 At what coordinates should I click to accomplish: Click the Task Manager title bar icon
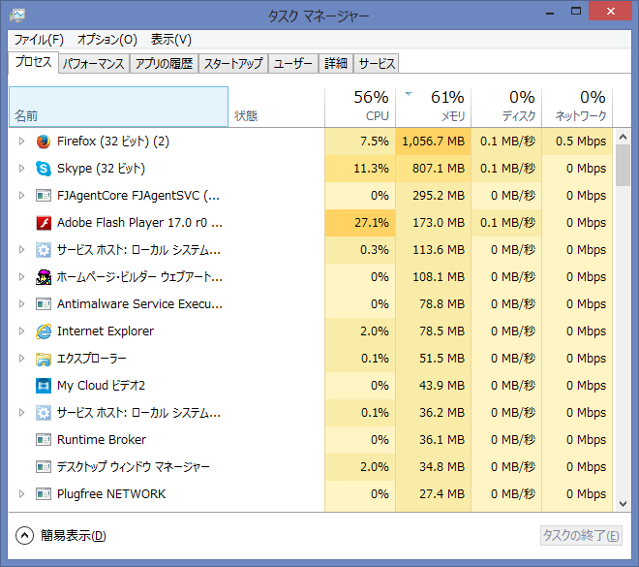click(17, 16)
